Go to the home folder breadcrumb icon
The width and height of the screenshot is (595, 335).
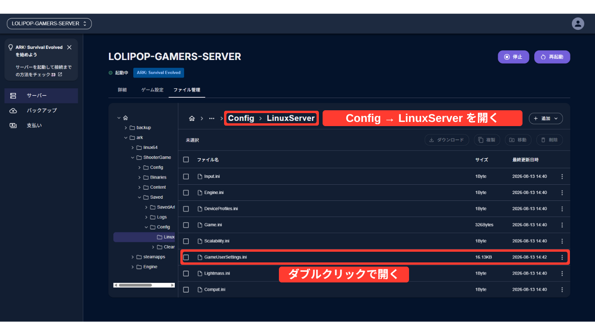(192, 119)
